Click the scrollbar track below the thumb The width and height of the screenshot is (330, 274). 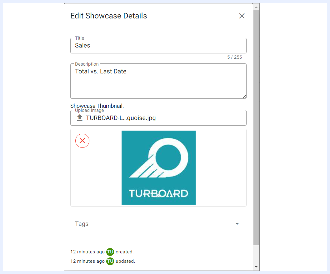[x=256, y=255]
